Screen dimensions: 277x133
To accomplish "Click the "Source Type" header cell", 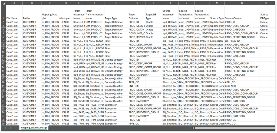I will click(x=217, y=12).
